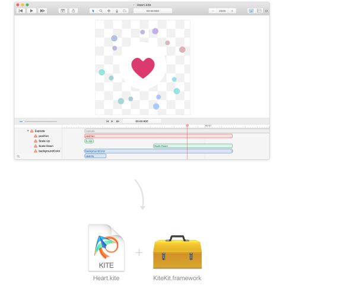
Task: Click the Heart.kite file icon
Action: tap(106, 247)
